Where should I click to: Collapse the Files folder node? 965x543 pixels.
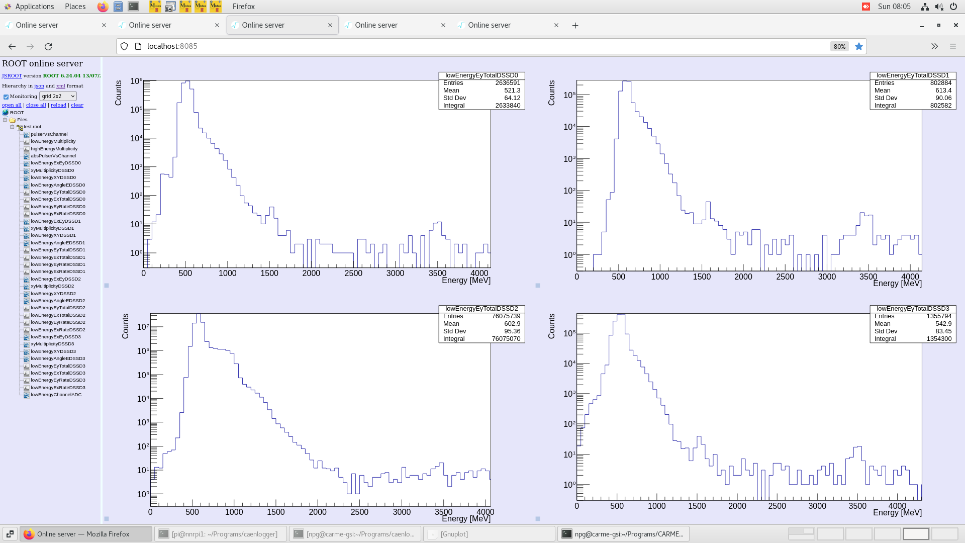coord(5,120)
